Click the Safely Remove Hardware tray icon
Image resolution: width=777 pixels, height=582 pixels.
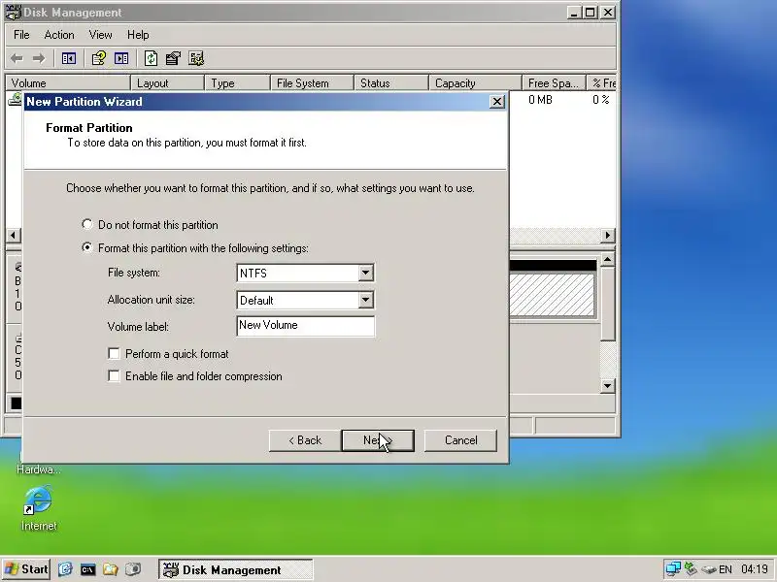coord(691,569)
